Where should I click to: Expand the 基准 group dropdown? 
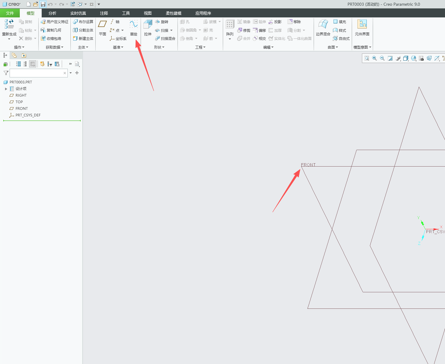[x=118, y=47]
